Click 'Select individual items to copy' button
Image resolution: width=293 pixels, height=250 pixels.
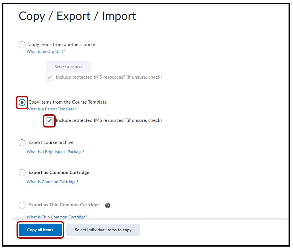[x=103, y=230]
